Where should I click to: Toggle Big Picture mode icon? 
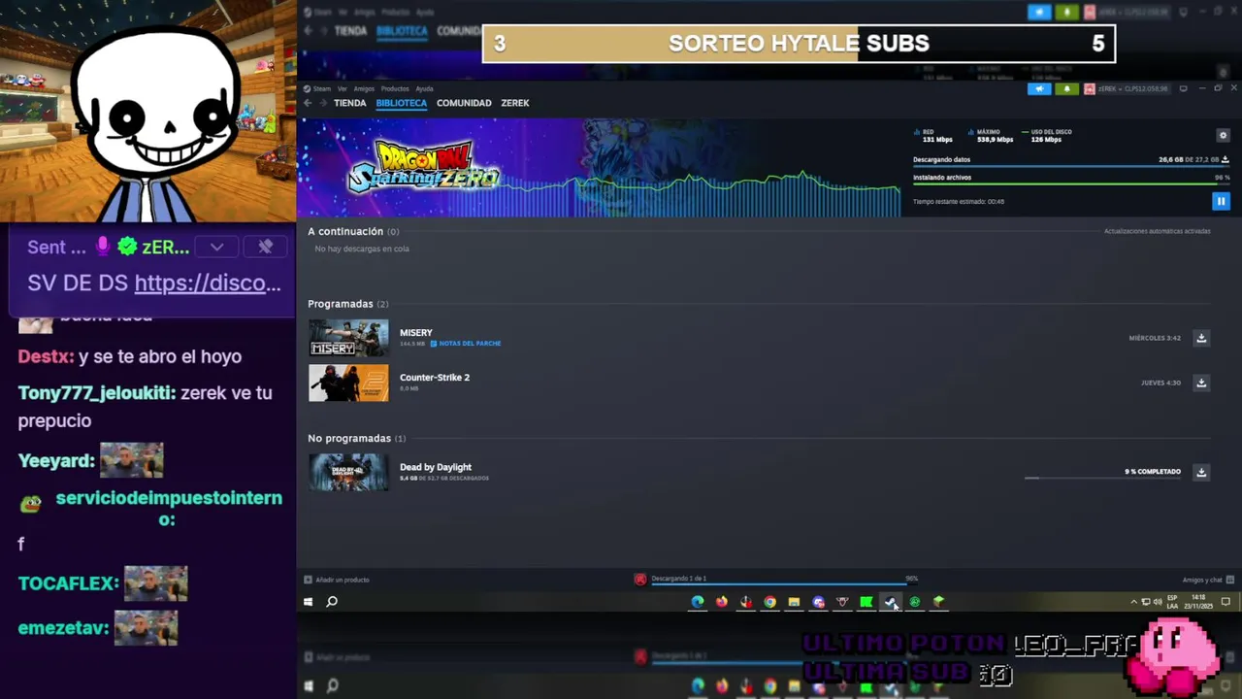pyautogui.click(x=1183, y=88)
